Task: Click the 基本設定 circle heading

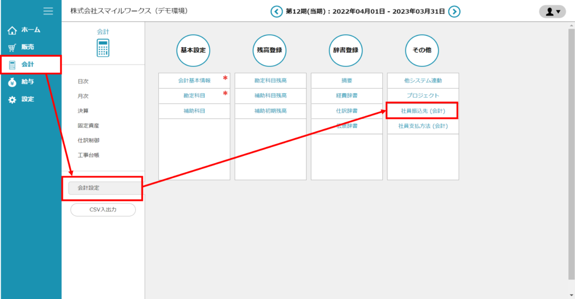Action: point(193,50)
